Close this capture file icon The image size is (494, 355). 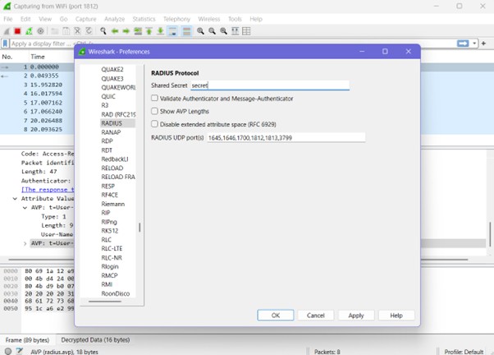(77, 31)
